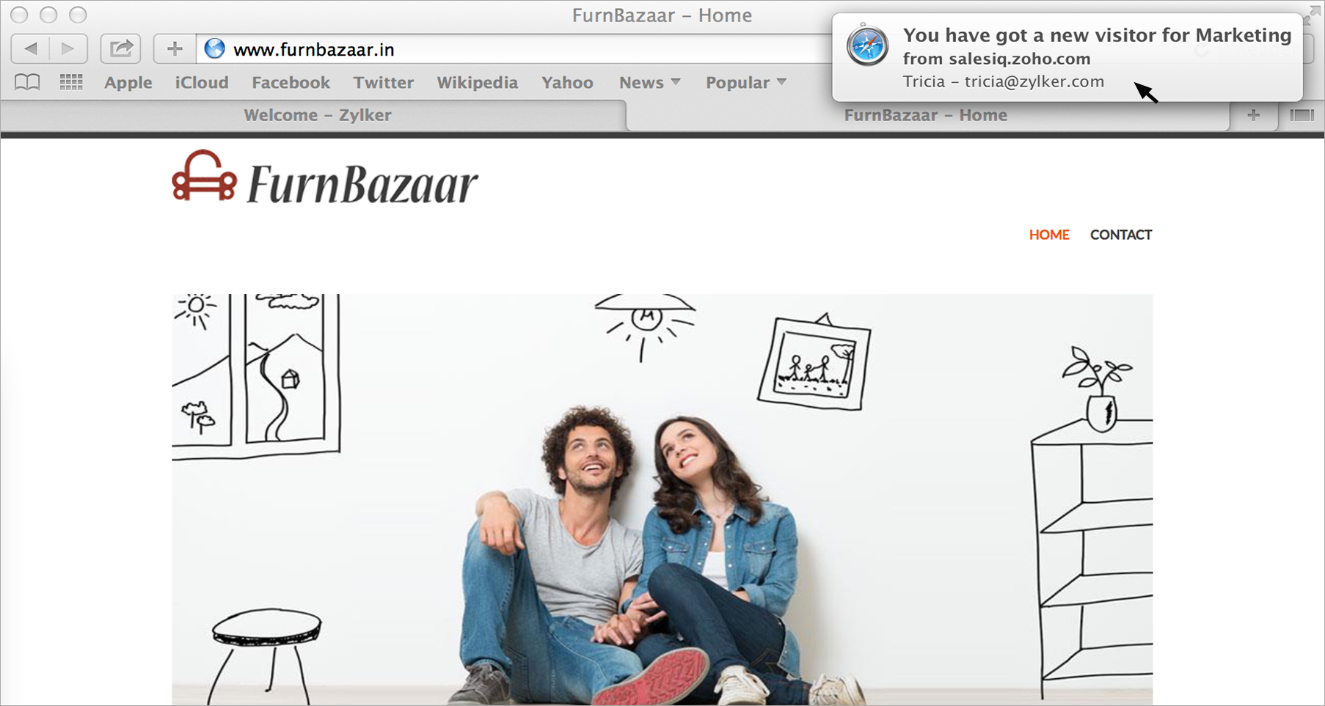1325x706 pixels.
Task: Click the FurnBazaar sofa logo
Action: [x=205, y=176]
